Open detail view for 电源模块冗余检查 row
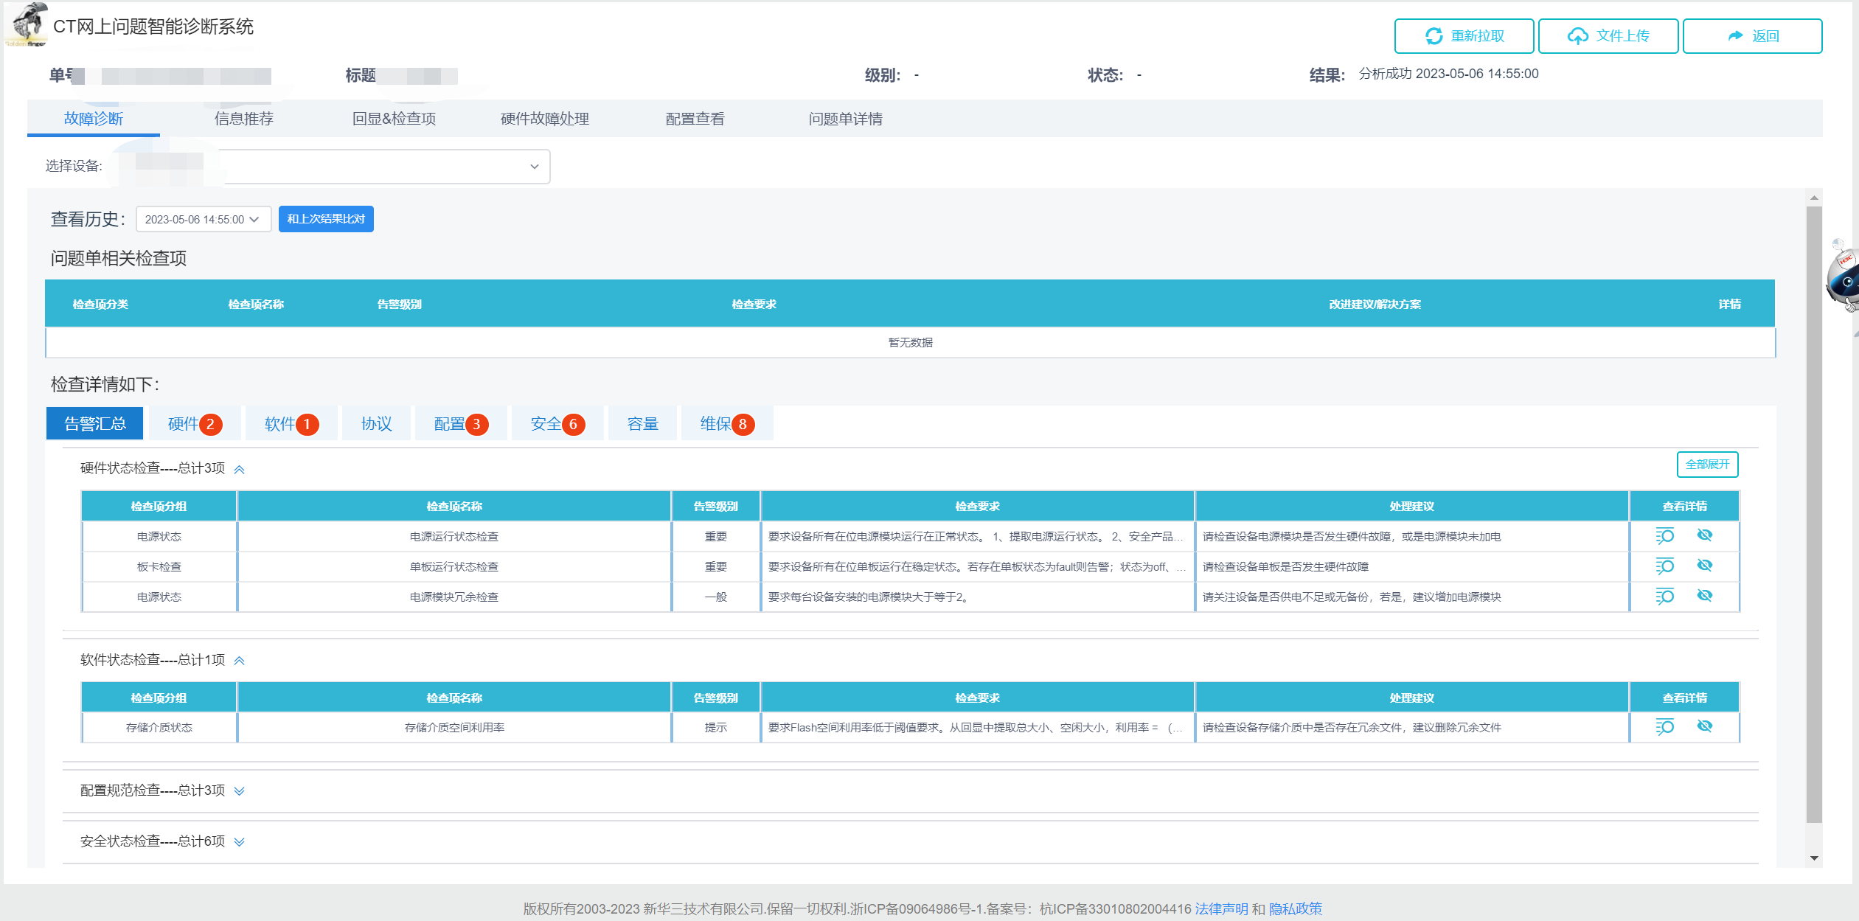Viewport: 1859px width, 921px height. click(x=1664, y=597)
